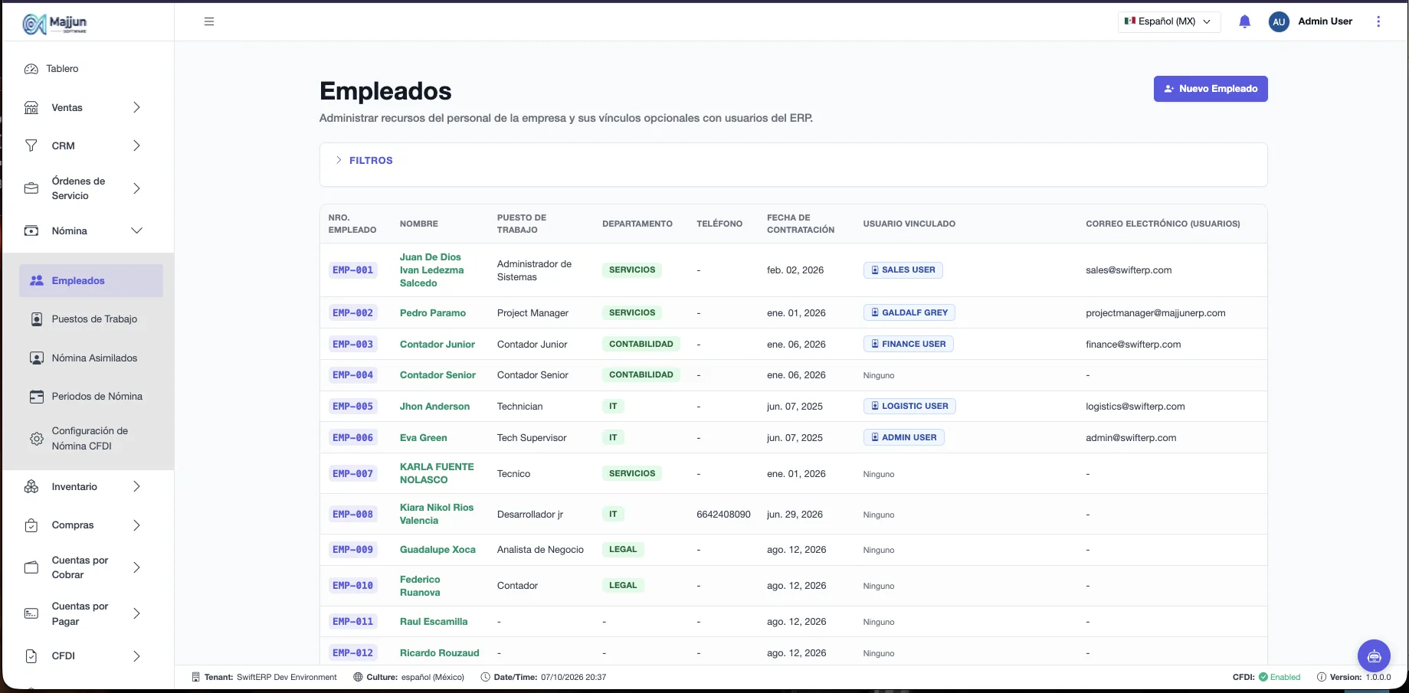Collapse the Nómina menu chevron
1409x693 pixels.
tap(136, 230)
